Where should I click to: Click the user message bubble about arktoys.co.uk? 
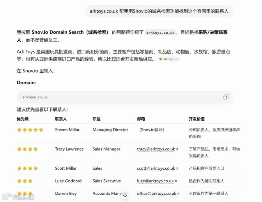coord(159,11)
